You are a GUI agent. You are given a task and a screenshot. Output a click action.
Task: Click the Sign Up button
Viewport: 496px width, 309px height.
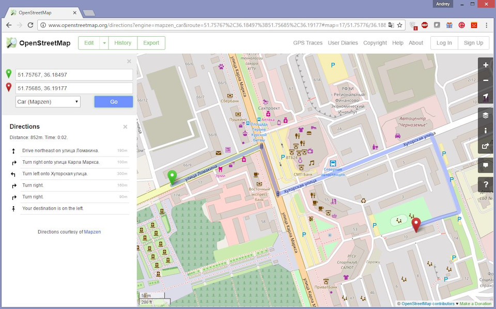pyautogui.click(x=474, y=43)
